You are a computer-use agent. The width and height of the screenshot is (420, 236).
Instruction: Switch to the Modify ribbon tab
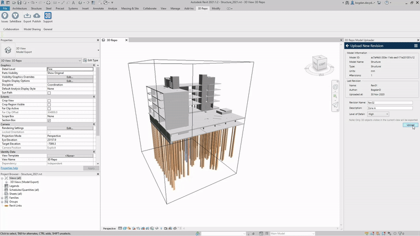216,8
